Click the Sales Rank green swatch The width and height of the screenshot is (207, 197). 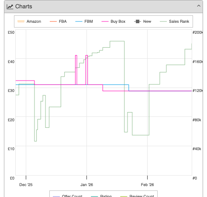pyautogui.click(x=163, y=21)
